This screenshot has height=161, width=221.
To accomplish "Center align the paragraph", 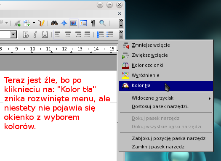I will coord(68,34).
